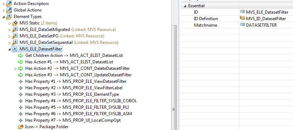This screenshot has height=130, width=293.
Task: Click the Matchname value DATASETFILTER
Action: [x=262, y=25]
